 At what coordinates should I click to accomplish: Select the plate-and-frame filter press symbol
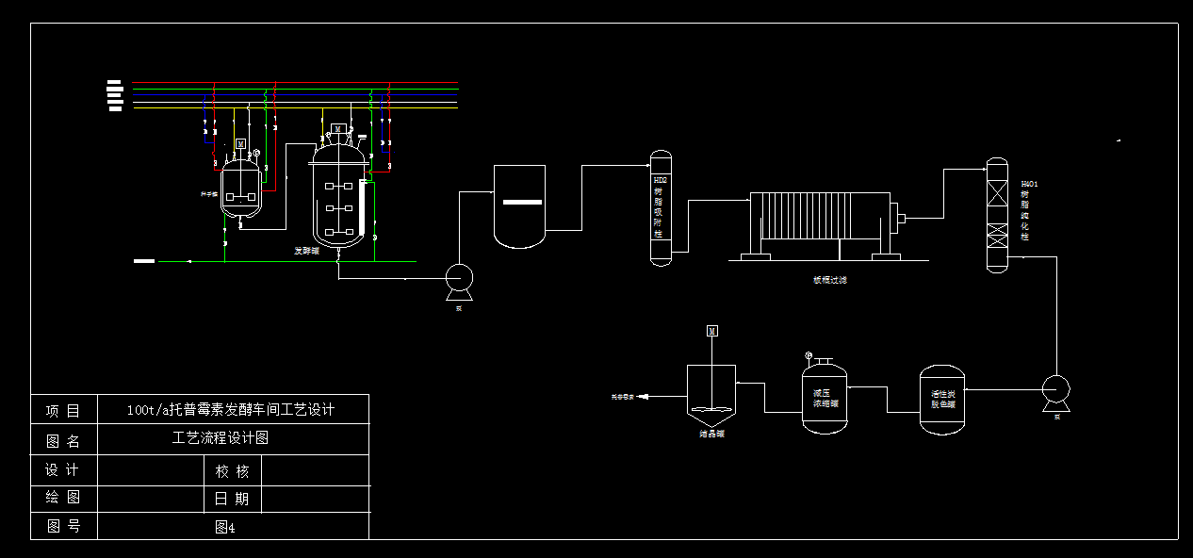click(826, 226)
